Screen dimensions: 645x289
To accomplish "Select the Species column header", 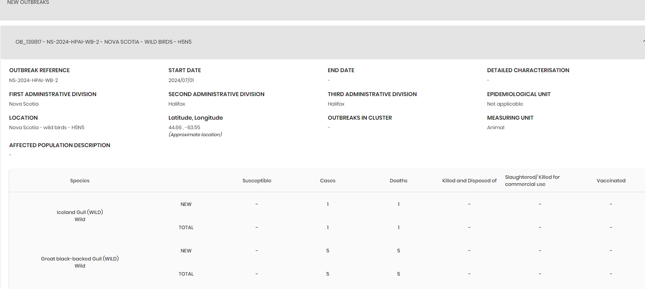I will point(80,181).
